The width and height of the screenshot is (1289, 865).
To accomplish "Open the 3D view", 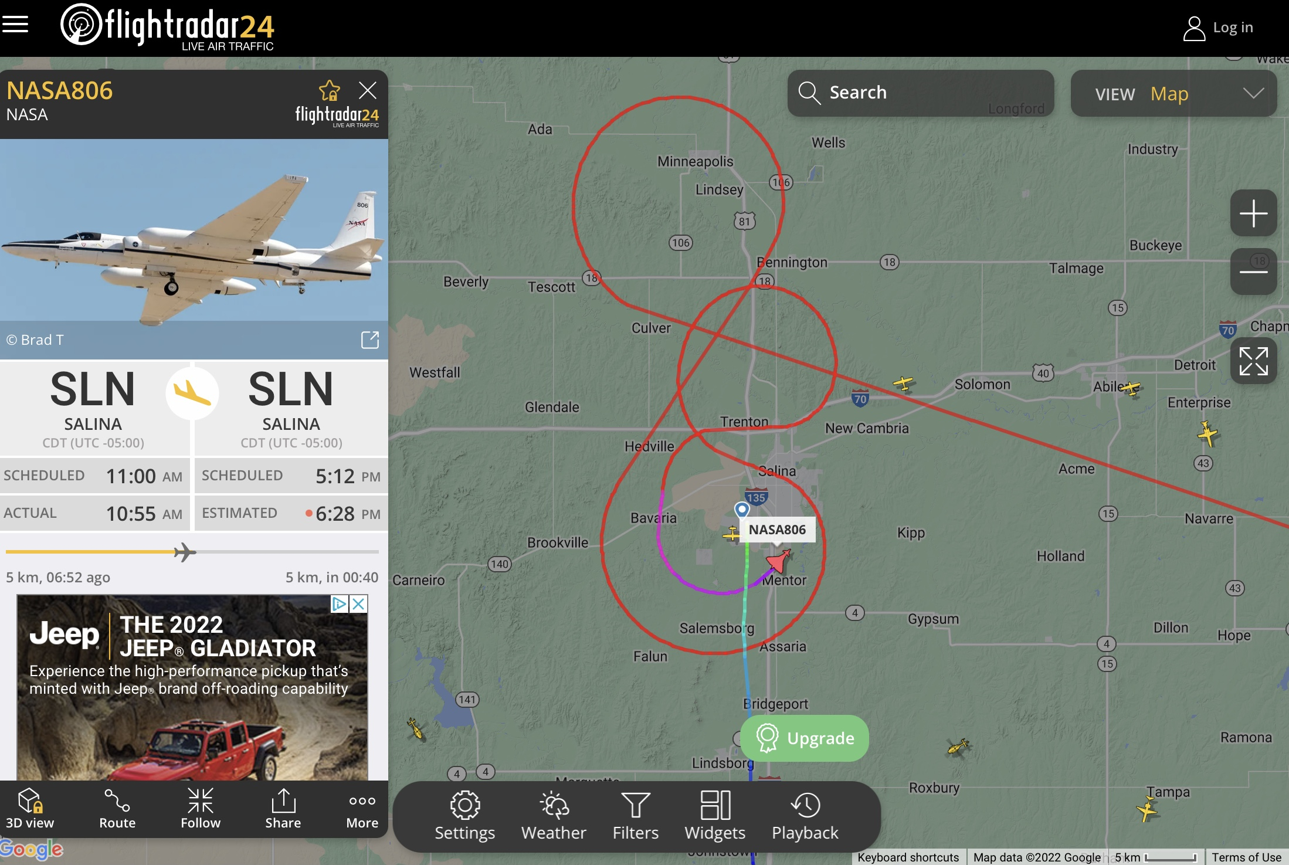I will [30, 809].
